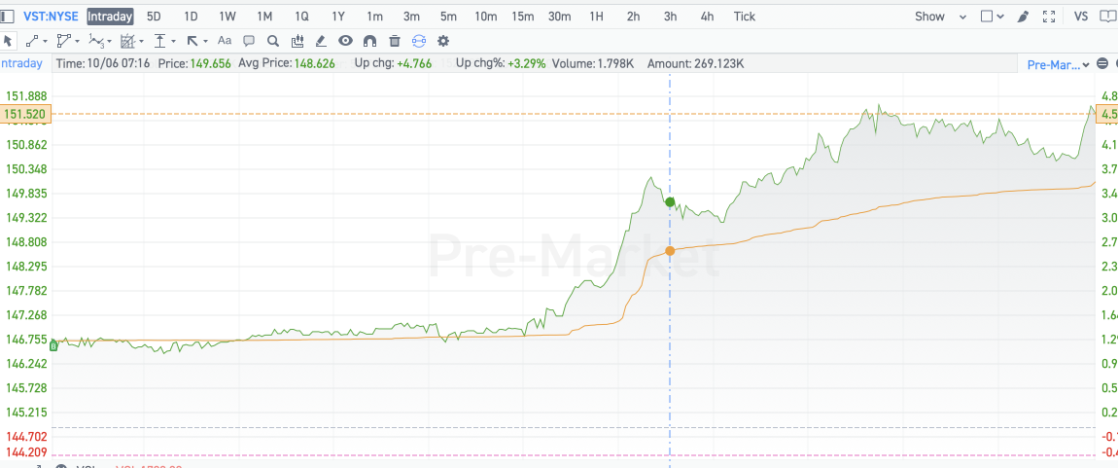Select the arrow marker tool
This screenshot has height=468, width=1118.
(192, 41)
